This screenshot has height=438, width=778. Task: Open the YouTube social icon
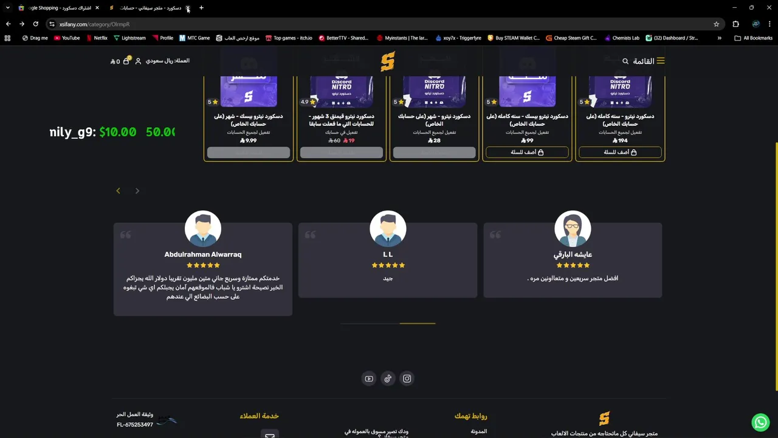[x=369, y=378]
